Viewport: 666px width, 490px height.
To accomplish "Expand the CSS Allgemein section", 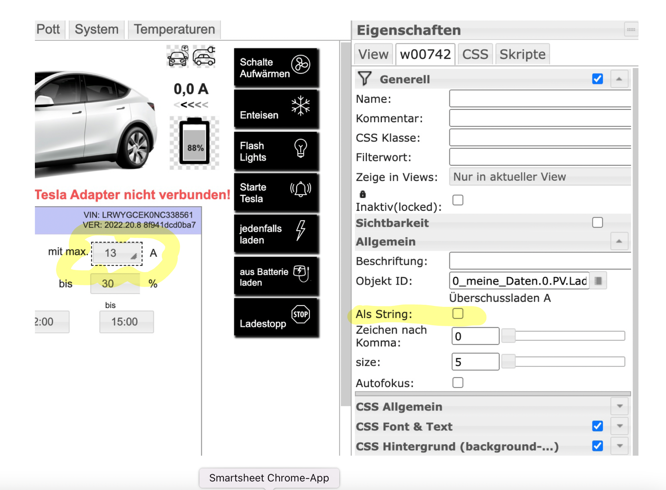I will pos(619,406).
